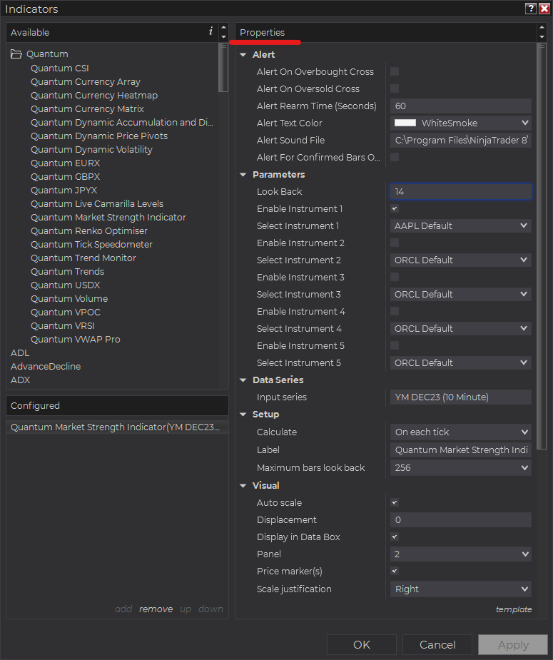The width and height of the screenshot is (553, 660).
Task: Open Alert Text Color dropdown
Action: point(461,123)
